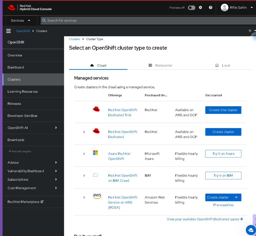256x236 pixels.
Task: Click the AWS logo in ROSA row
Action: pos(97,196)
